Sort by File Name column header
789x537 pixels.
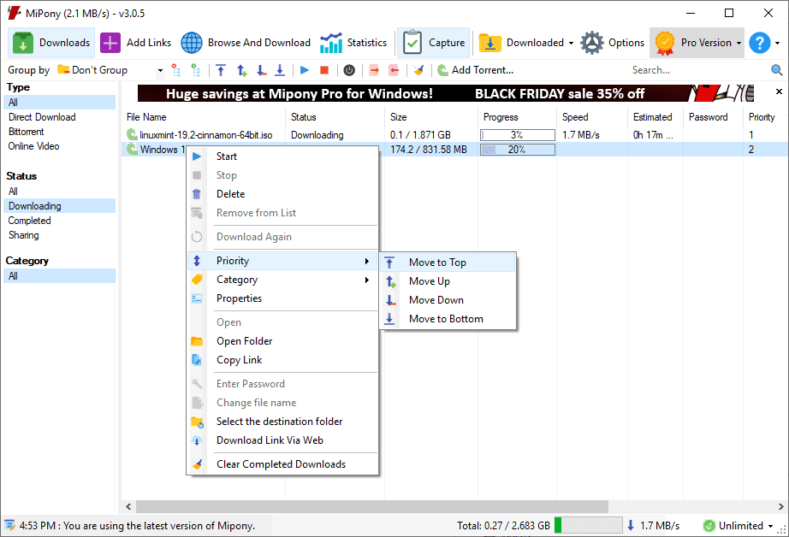pos(204,117)
